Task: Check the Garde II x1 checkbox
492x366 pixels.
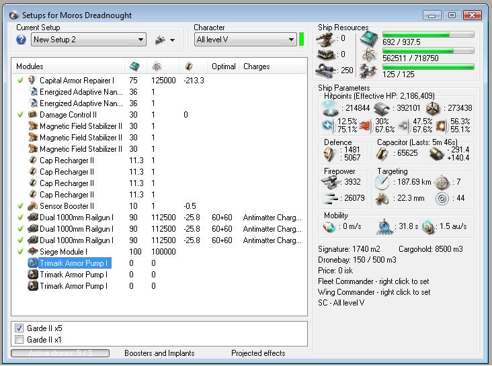Action: pyautogui.click(x=19, y=339)
